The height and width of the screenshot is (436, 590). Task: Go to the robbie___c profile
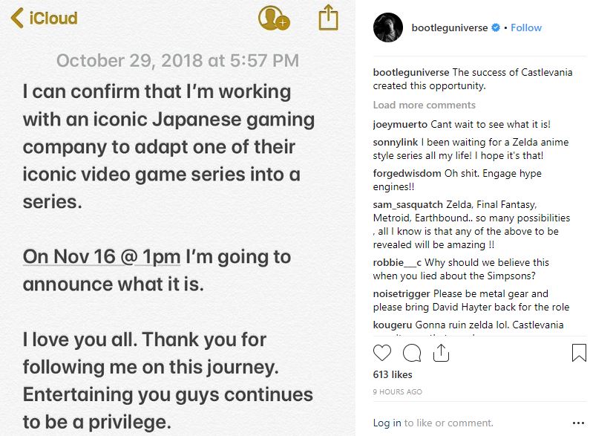(396, 262)
